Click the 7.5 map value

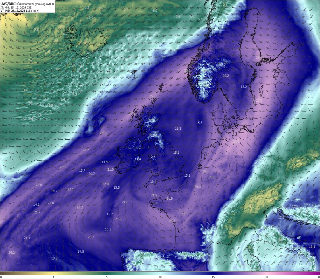(x=178, y=17)
